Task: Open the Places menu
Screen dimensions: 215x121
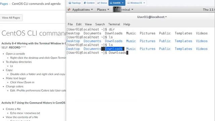Action: click(x=103, y=10)
